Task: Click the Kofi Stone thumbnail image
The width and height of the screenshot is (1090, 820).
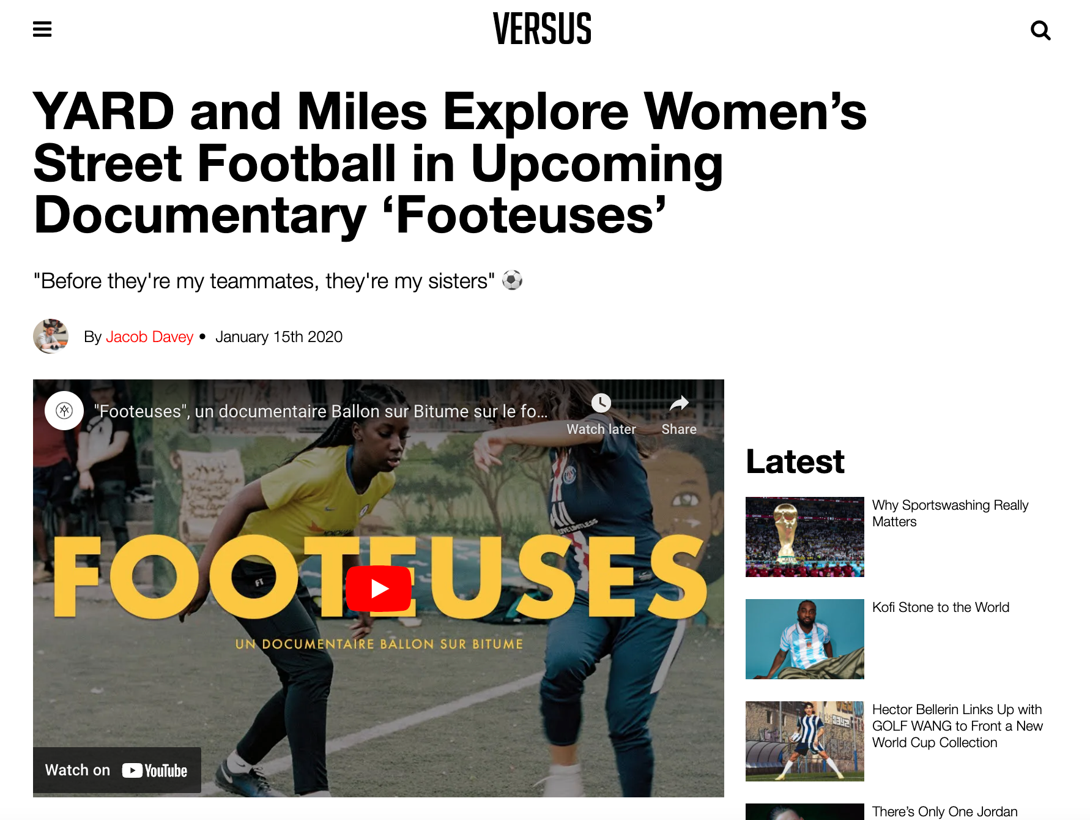Action: (805, 639)
